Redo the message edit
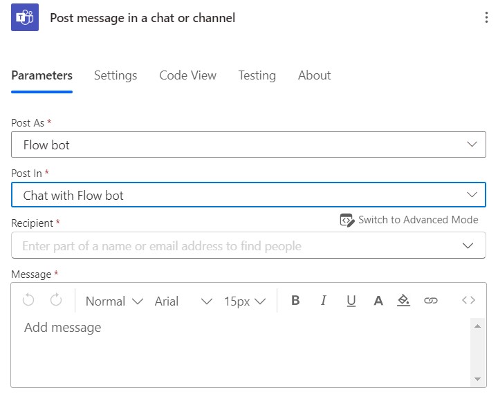The image size is (498, 401). coord(56,300)
